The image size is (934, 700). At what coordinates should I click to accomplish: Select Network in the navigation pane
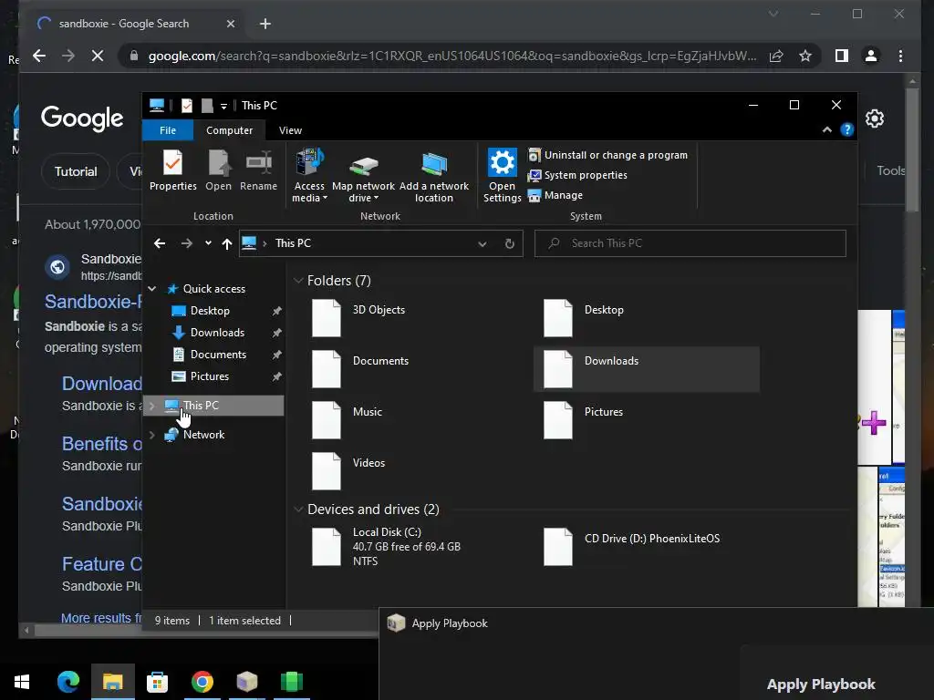click(x=203, y=435)
